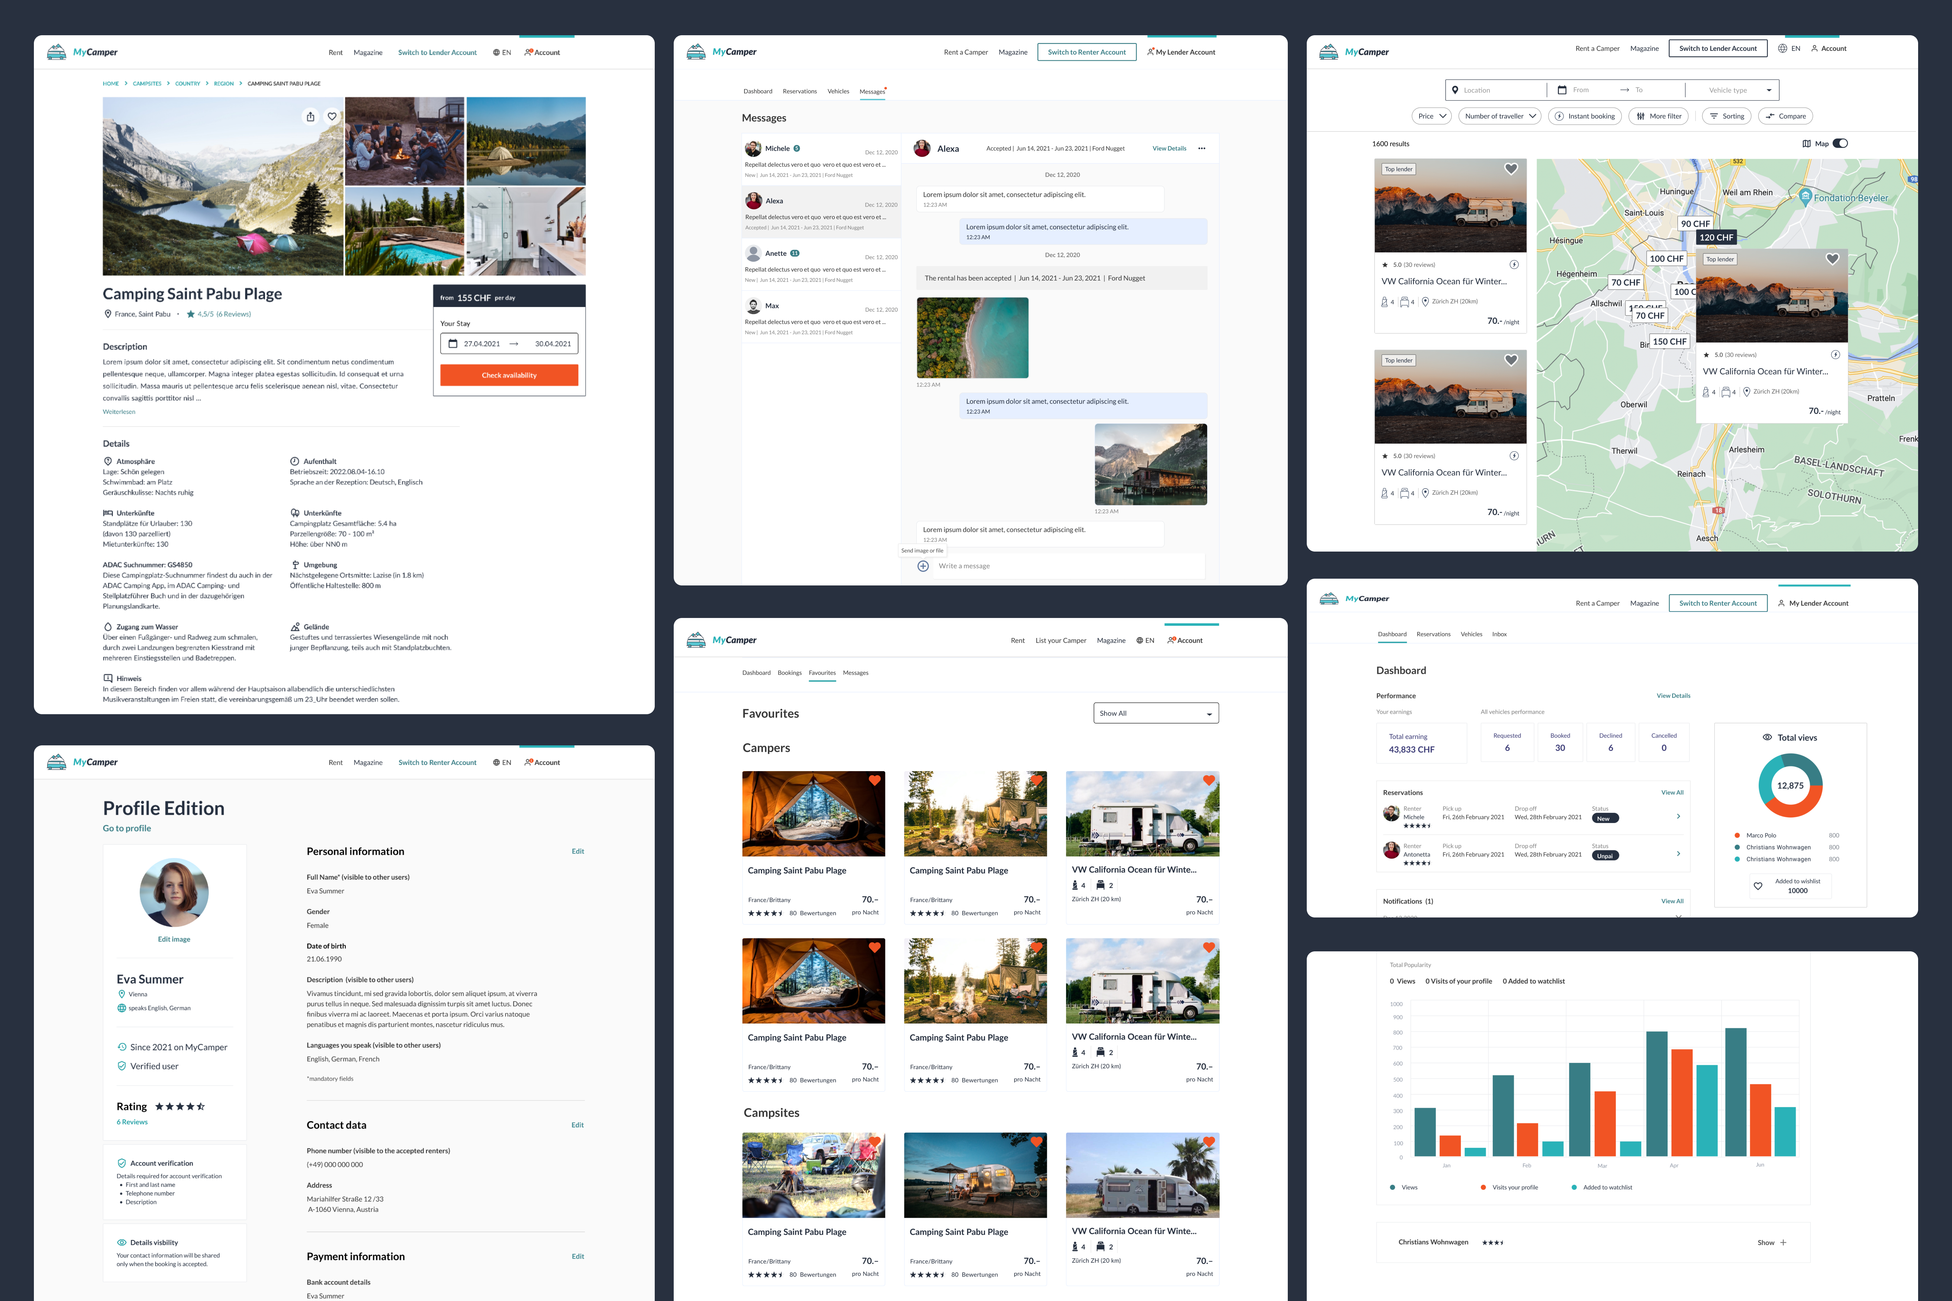Open the Vehicles tab on the Messages screen
Screen dimensions: 1952x1301
(x=838, y=91)
